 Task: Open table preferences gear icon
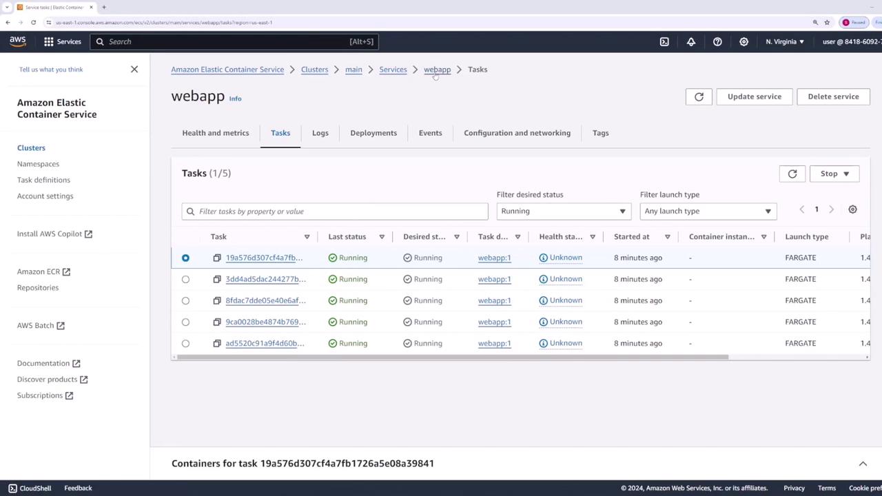(x=852, y=209)
